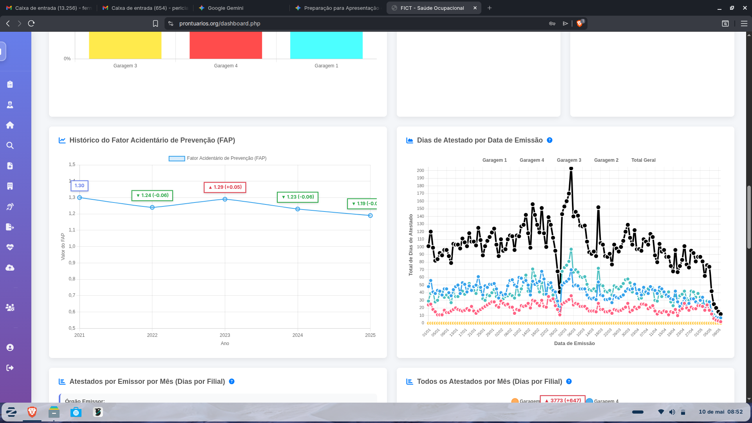Open the search icon in the sidebar
This screenshot has height=423, width=752.
pyautogui.click(x=10, y=145)
